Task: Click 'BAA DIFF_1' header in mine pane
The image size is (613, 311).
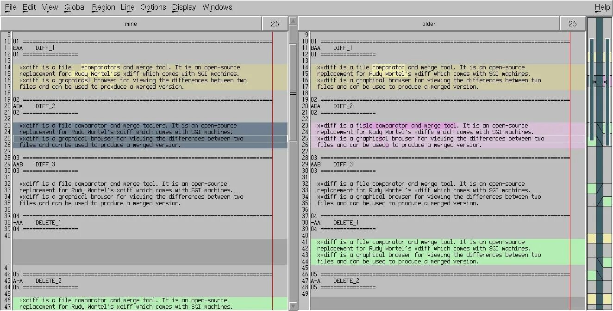Action: 34,48
